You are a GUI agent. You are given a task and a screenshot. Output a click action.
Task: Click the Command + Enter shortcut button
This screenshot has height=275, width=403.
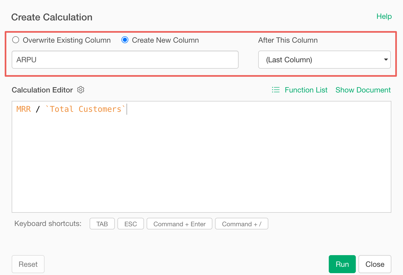click(x=179, y=224)
